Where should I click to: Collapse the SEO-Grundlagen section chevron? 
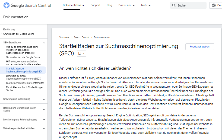pos(44,43)
